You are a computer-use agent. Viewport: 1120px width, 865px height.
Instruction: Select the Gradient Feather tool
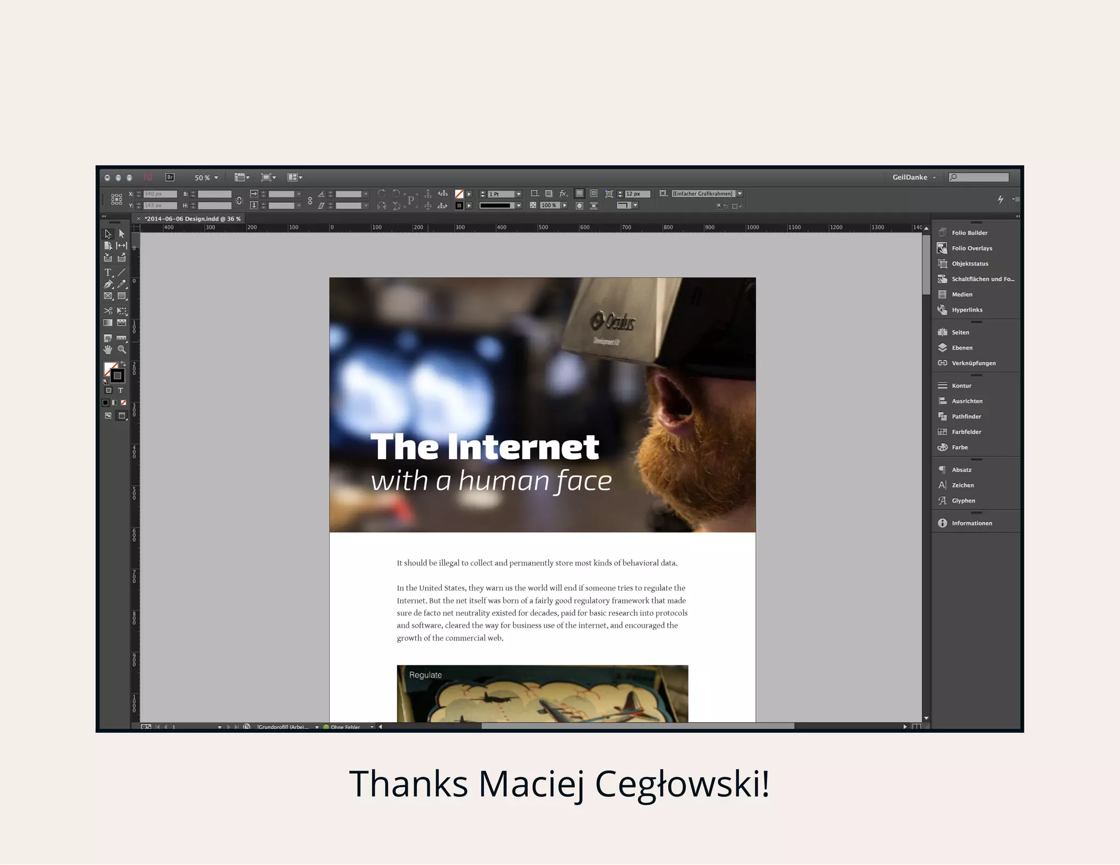pos(122,323)
